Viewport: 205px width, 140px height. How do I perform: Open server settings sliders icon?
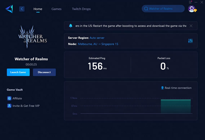coord(190,41)
